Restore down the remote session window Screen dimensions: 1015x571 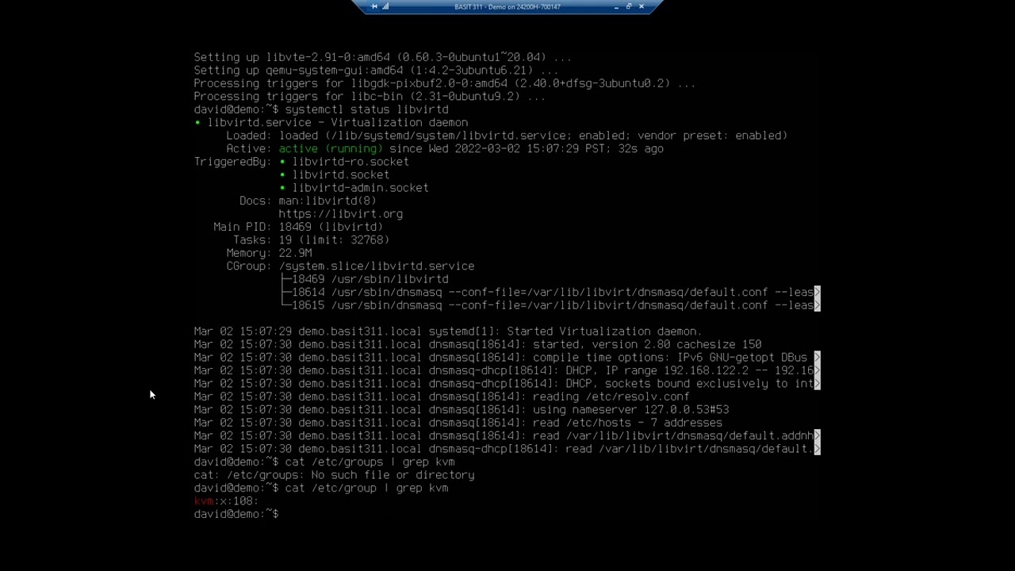click(629, 6)
